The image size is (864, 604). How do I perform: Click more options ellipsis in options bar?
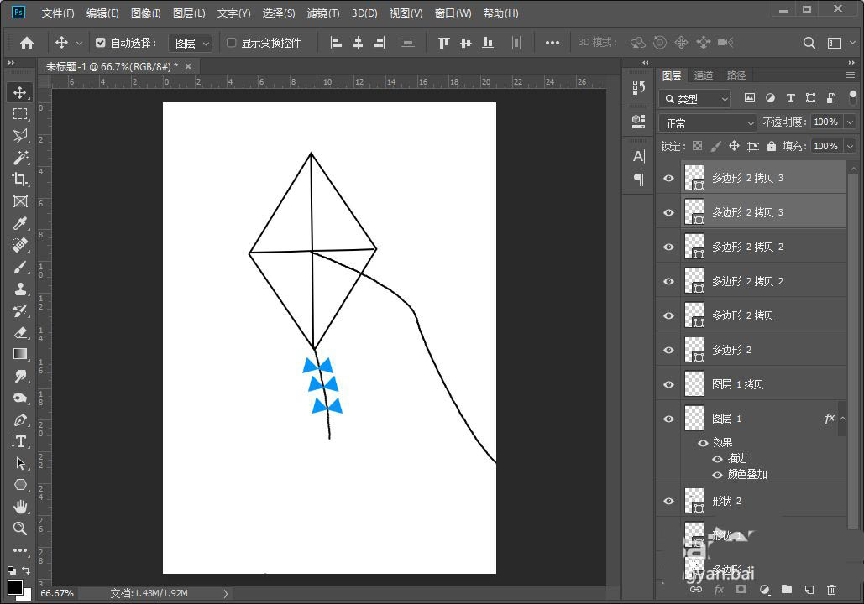[x=552, y=43]
